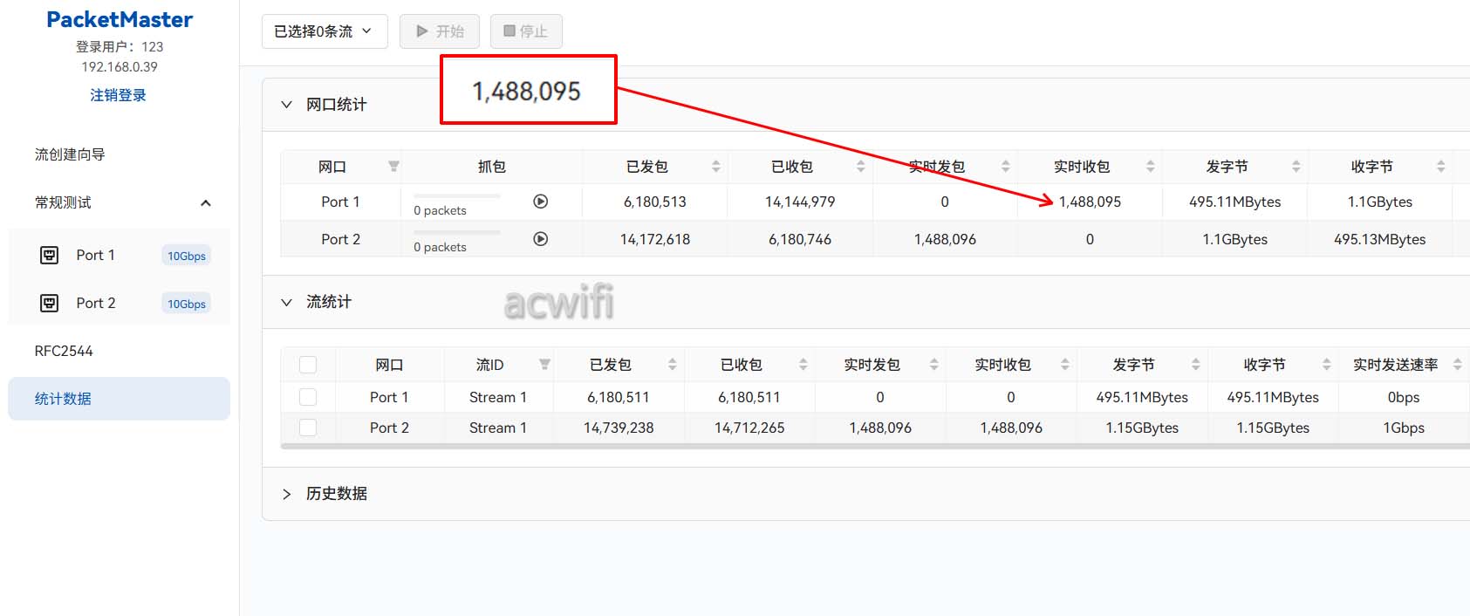Sort port table by 已发包 column
This screenshot has width=1470, height=616.
tap(716, 167)
